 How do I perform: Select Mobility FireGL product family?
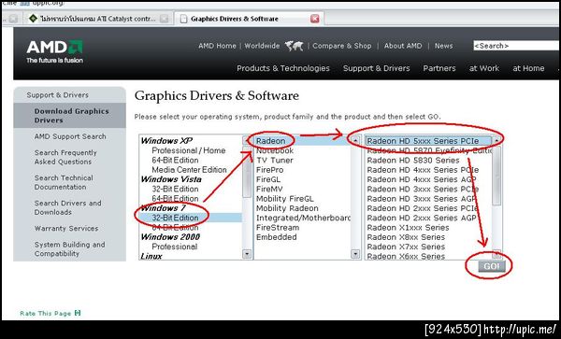click(x=285, y=199)
